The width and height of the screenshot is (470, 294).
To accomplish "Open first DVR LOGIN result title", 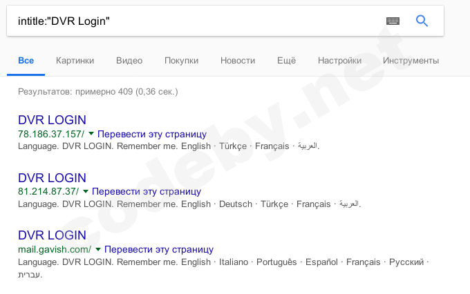I will 52,119.
